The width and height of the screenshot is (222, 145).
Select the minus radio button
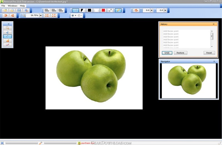pyautogui.click(x=79, y=16)
